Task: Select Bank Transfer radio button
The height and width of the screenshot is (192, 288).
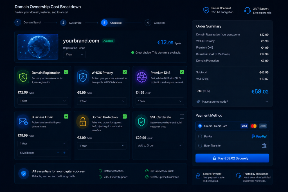Action: [x=200, y=146]
